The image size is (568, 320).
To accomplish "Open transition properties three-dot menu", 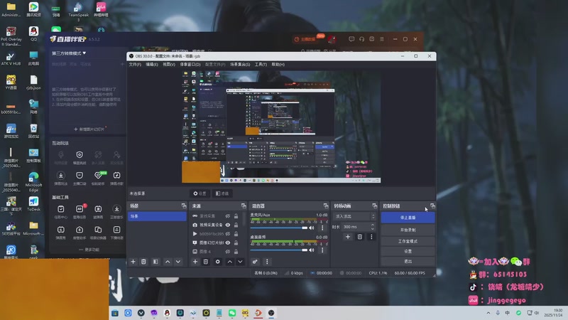I will tap(371, 237).
